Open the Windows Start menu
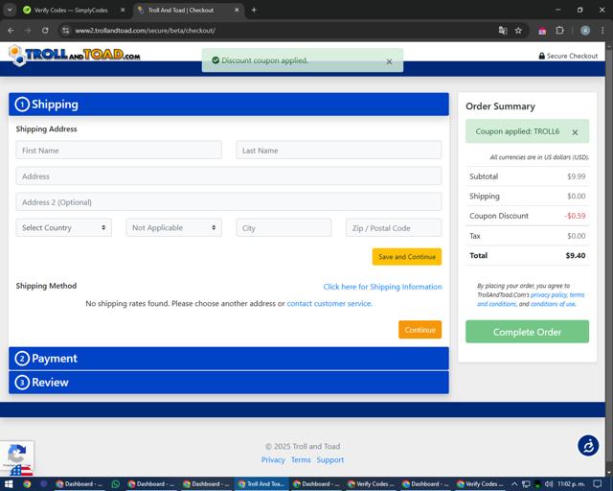The width and height of the screenshot is (613, 491). point(9,484)
